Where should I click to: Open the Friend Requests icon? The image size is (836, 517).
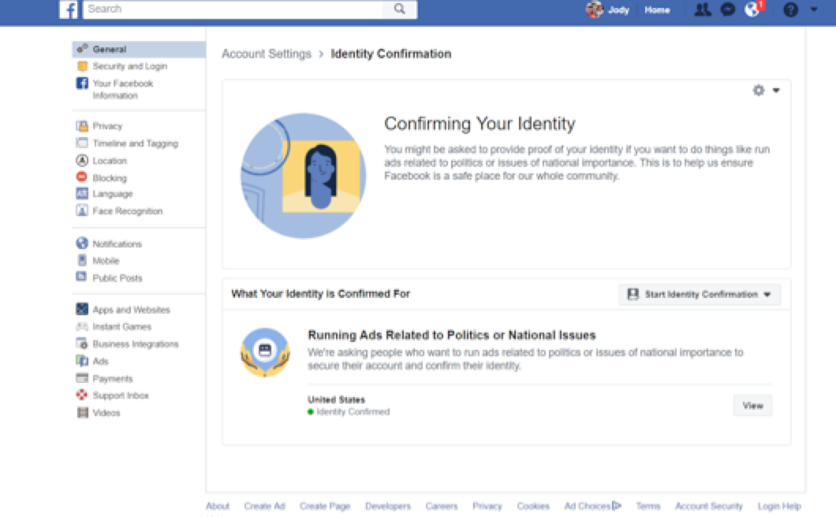click(702, 9)
